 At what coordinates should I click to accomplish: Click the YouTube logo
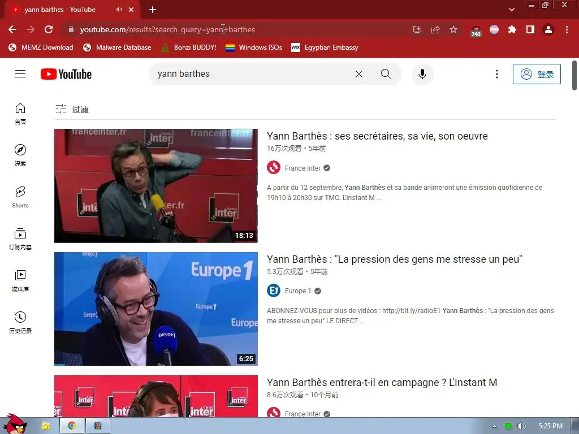(66, 74)
